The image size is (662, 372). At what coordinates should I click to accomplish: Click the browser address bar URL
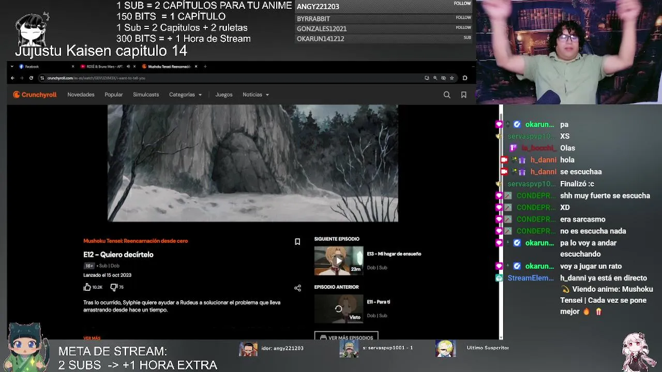[96, 78]
